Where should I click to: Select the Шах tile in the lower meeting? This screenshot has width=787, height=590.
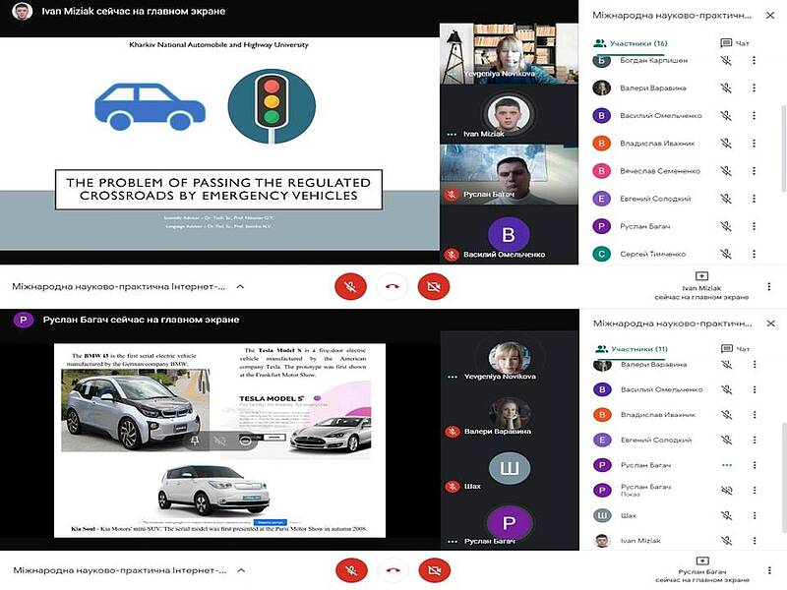tap(510, 472)
